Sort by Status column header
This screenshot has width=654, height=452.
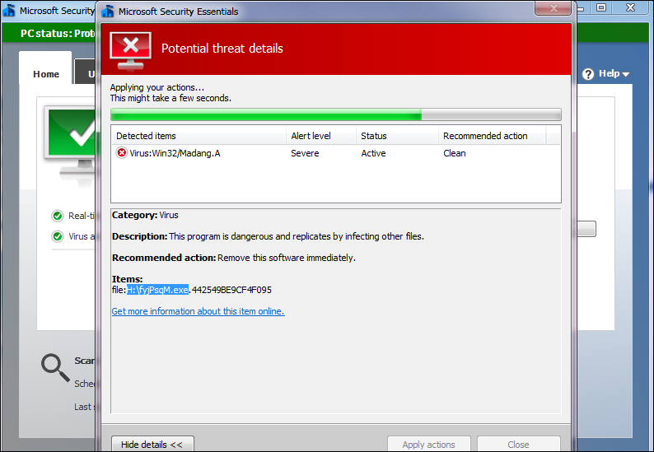pyautogui.click(x=398, y=136)
